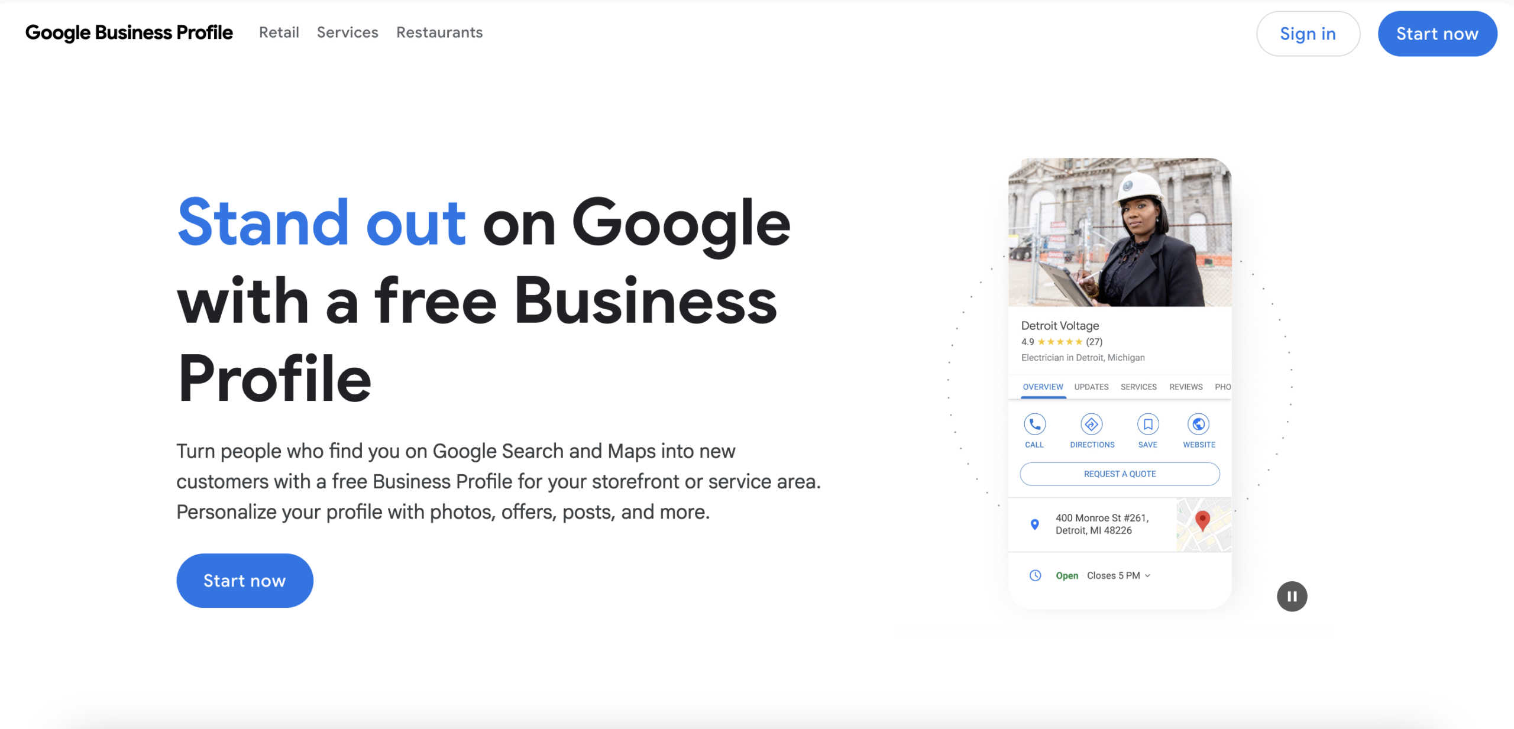Open the Overview tab in profile card
Image resolution: width=1514 pixels, height=729 pixels.
point(1043,387)
